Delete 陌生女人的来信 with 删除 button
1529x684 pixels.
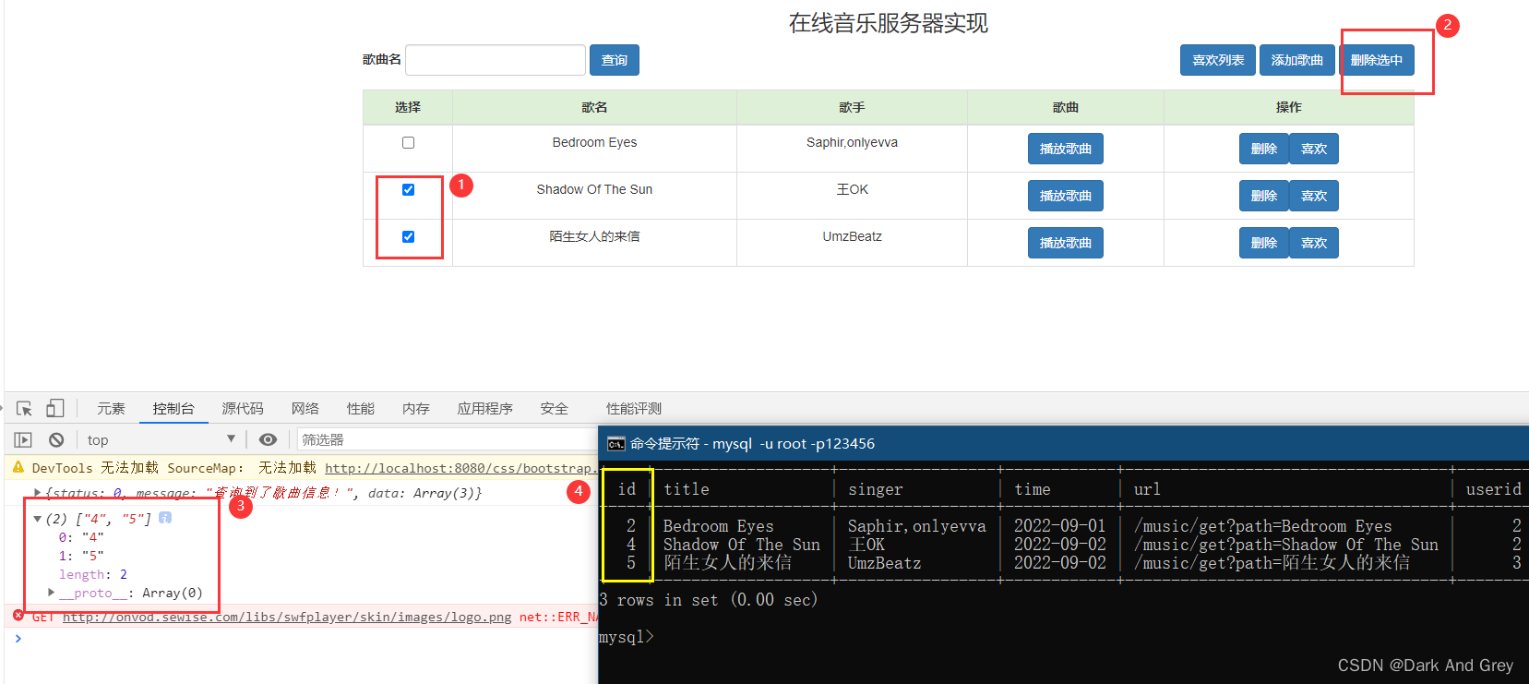(x=1264, y=243)
